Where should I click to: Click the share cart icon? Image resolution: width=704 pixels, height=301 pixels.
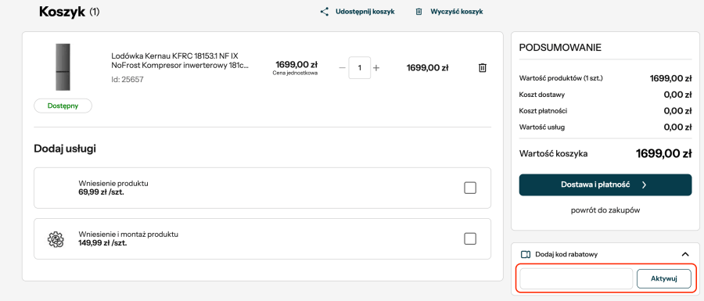click(324, 12)
